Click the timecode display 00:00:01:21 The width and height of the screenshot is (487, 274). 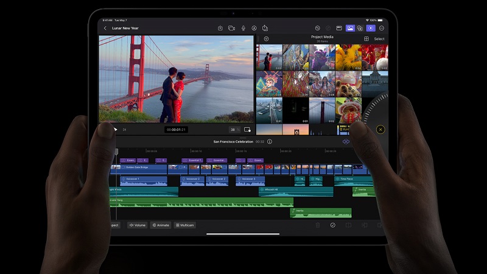(x=176, y=130)
